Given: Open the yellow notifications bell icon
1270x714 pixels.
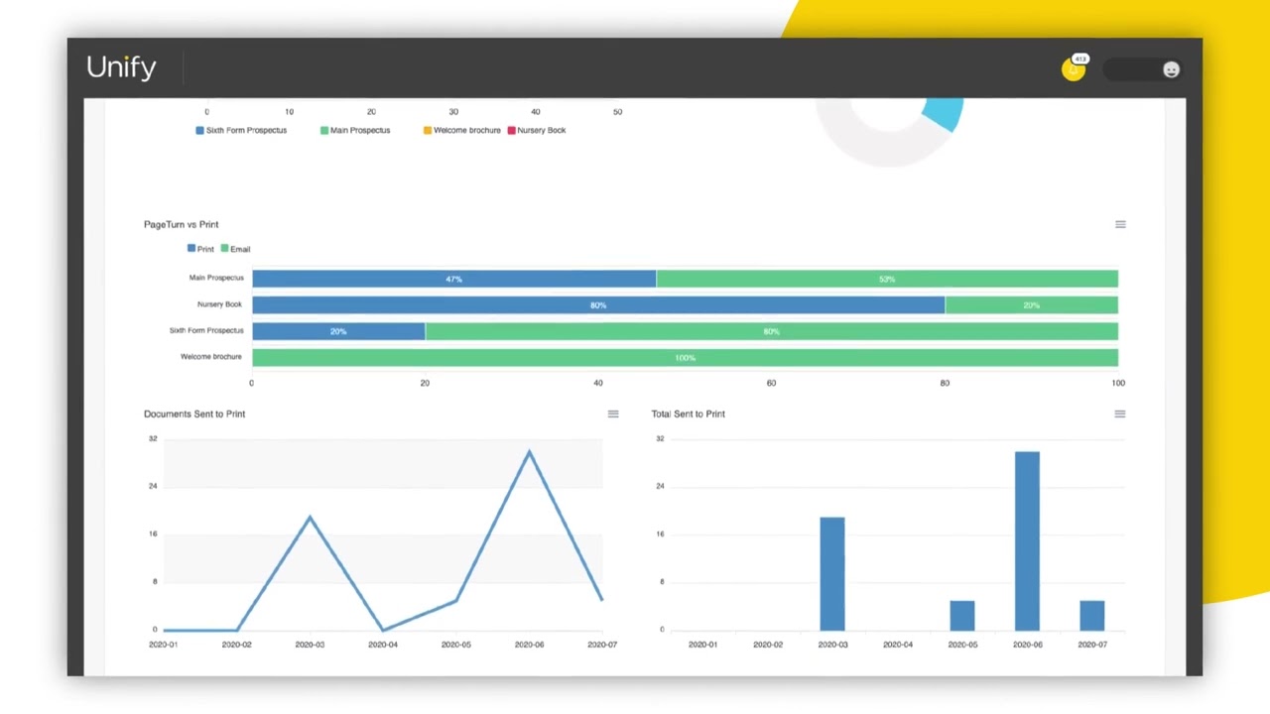Looking at the screenshot, I should click(1073, 69).
